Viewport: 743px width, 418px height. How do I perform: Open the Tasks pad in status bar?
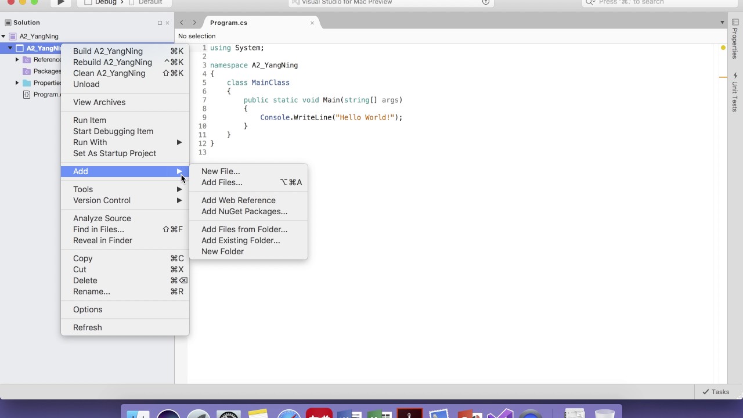click(x=716, y=392)
